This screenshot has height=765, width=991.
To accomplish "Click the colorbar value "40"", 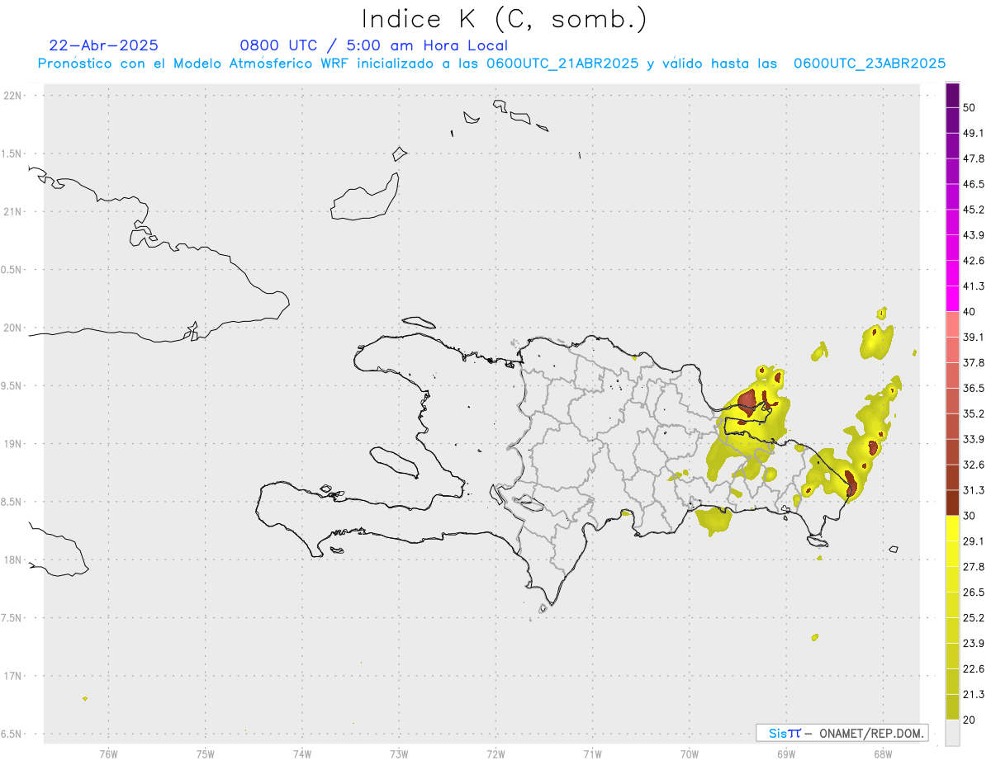I will pos(970,311).
